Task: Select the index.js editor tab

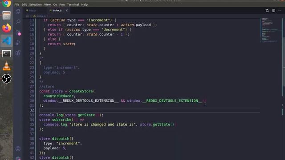Action: pos(57,11)
